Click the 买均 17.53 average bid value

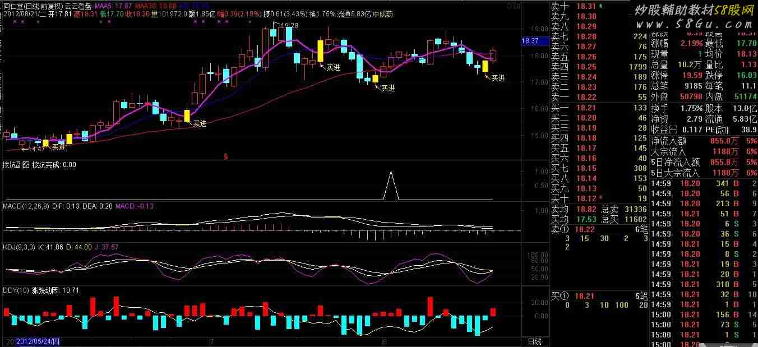pyautogui.click(x=574, y=219)
